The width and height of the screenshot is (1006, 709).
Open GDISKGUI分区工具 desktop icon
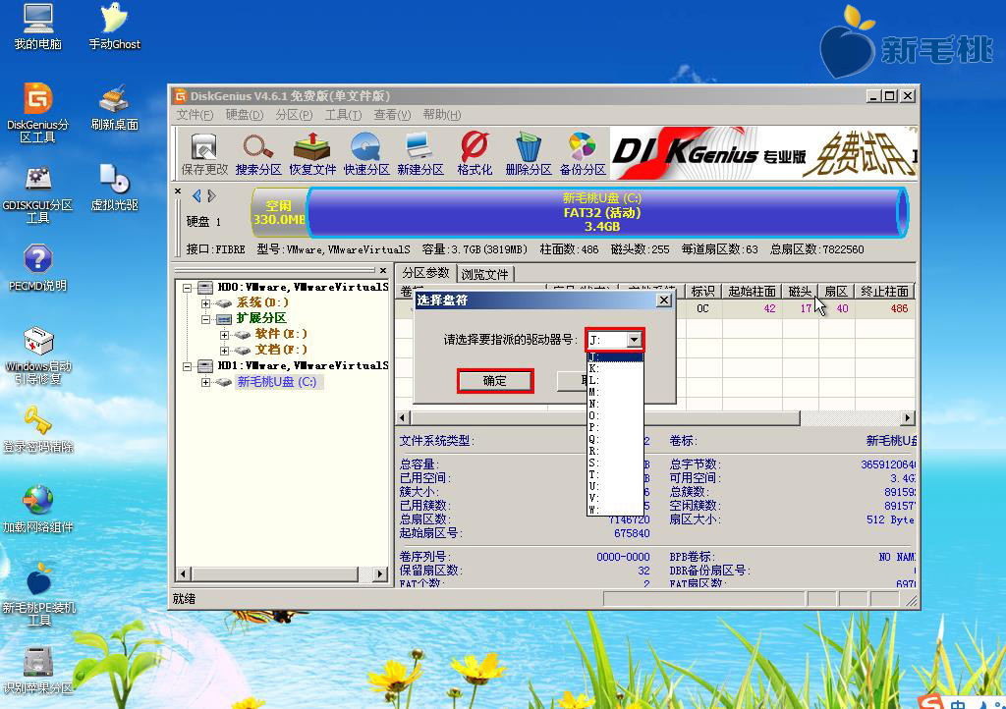click(38, 193)
